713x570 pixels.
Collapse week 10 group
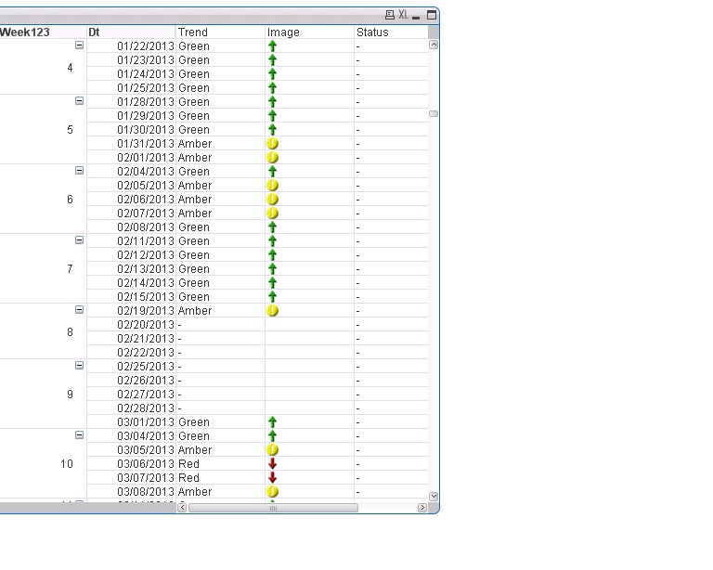[79, 435]
